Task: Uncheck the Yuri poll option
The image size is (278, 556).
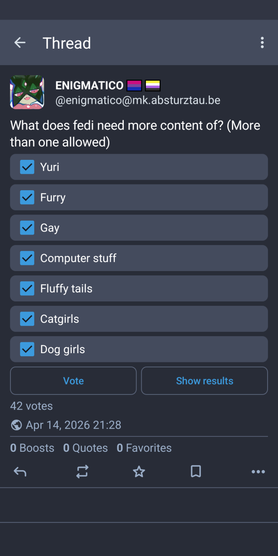Action: coord(27,167)
